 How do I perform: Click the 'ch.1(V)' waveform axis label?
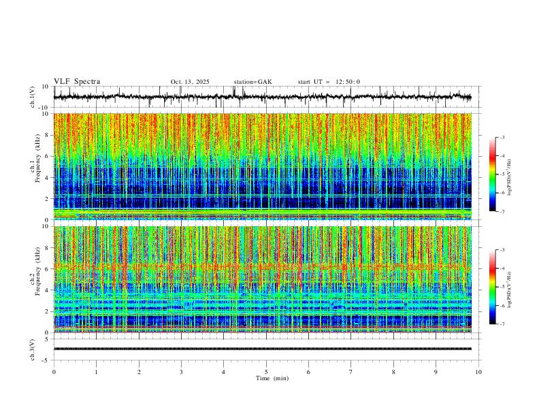pos(33,97)
